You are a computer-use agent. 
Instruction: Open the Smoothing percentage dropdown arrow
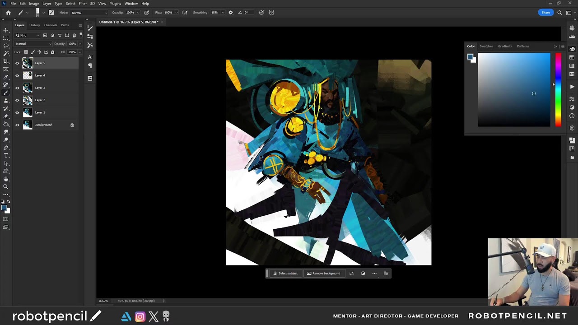click(222, 13)
